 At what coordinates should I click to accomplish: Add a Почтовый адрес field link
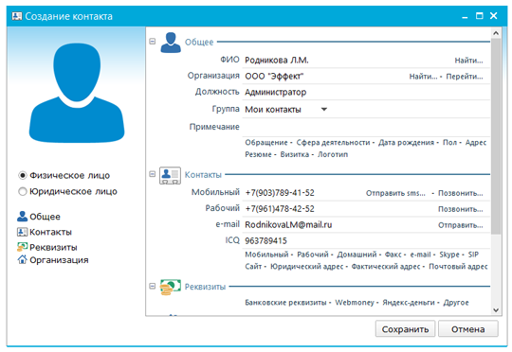click(458, 267)
